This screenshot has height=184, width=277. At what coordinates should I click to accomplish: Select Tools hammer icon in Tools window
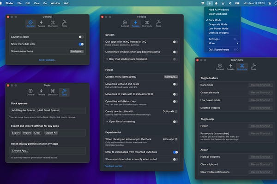64,92
